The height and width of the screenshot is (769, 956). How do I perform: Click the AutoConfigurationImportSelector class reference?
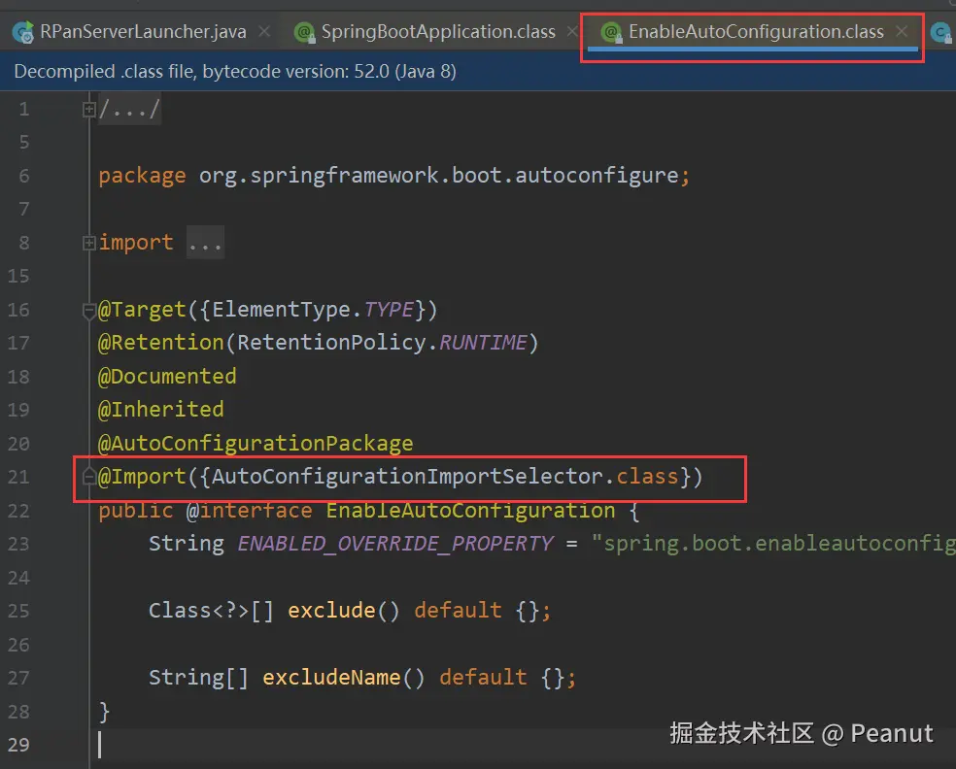click(x=407, y=476)
